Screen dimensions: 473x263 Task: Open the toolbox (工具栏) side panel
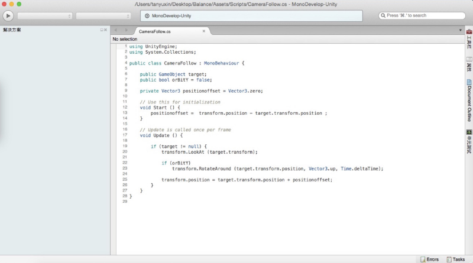pos(469,39)
